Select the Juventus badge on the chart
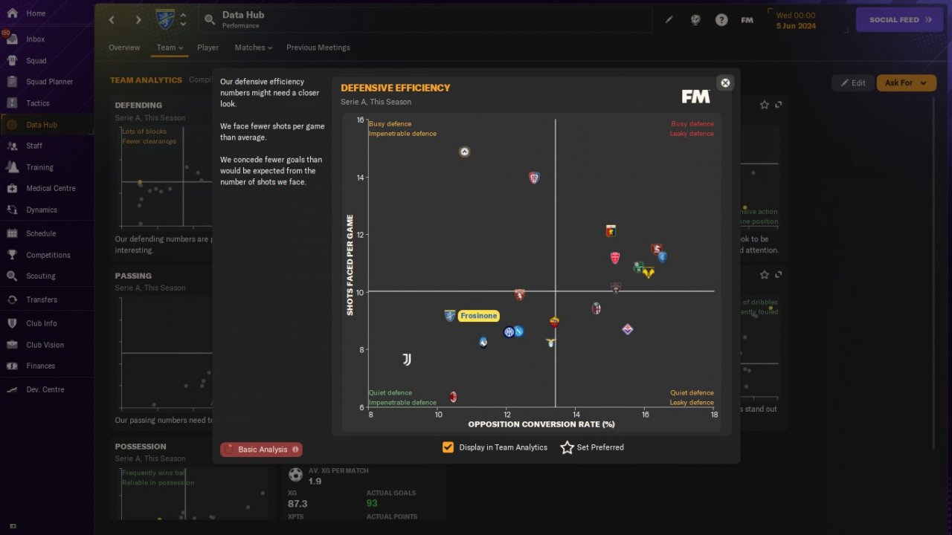 [406, 360]
